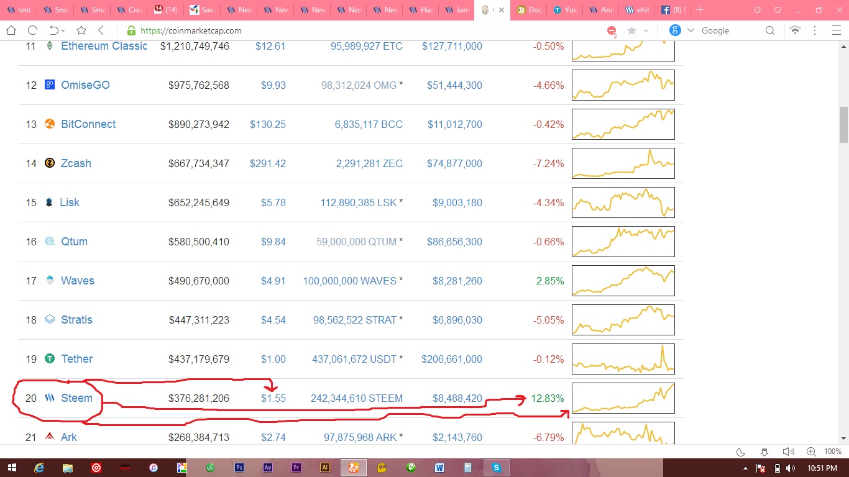
Task: Click the page vertical scrollbar thumb
Action: [843, 124]
